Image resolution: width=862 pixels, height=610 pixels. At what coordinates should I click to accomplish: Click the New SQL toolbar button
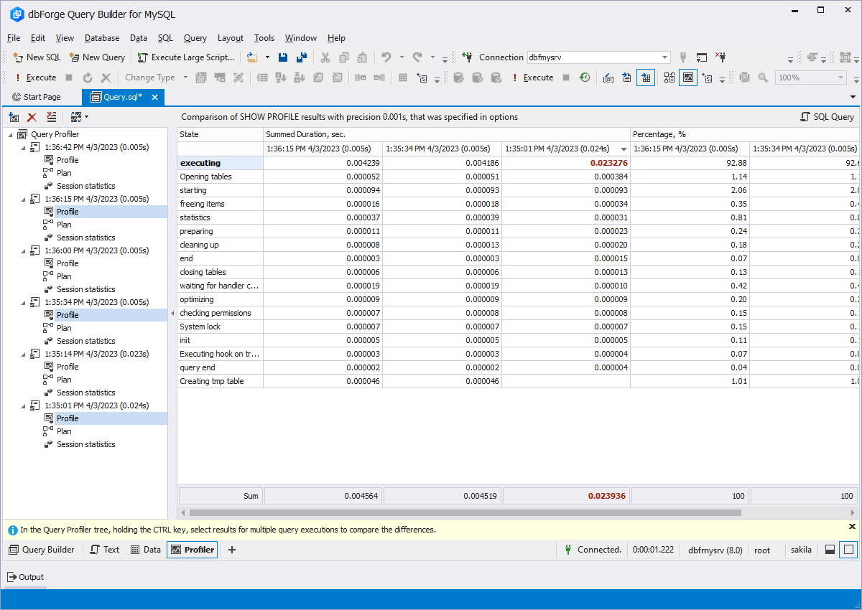pos(37,57)
